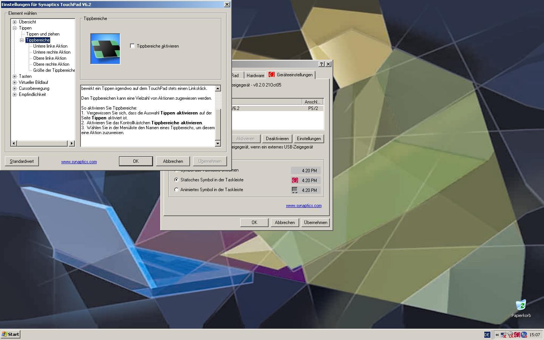
Task: Expand the Tasten tree node
Action: (x=15, y=76)
